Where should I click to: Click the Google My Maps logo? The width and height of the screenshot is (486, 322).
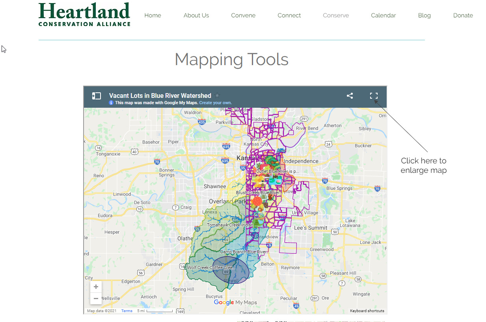point(235,303)
